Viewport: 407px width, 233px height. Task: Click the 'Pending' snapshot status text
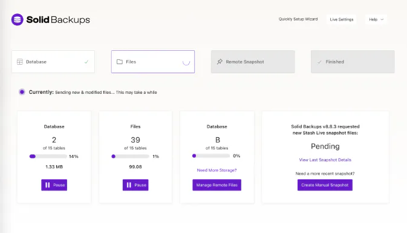point(325,146)
